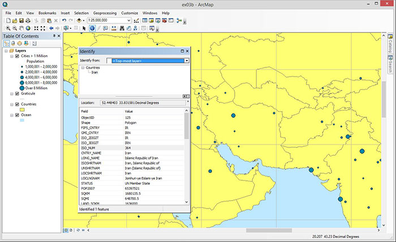
Task: Click the Over 8 Million symbol
Action: coord(22,88)
